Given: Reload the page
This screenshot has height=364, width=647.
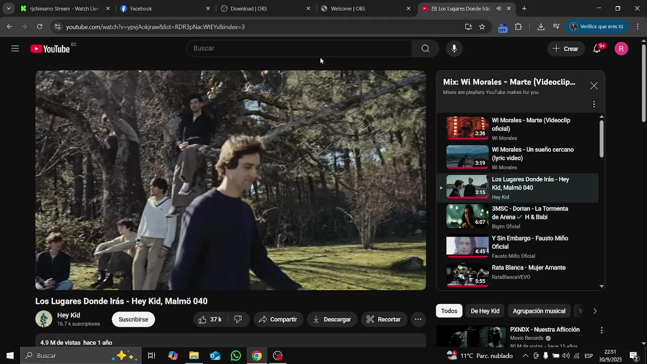Looking at the screenshot, I should point(39,27).
